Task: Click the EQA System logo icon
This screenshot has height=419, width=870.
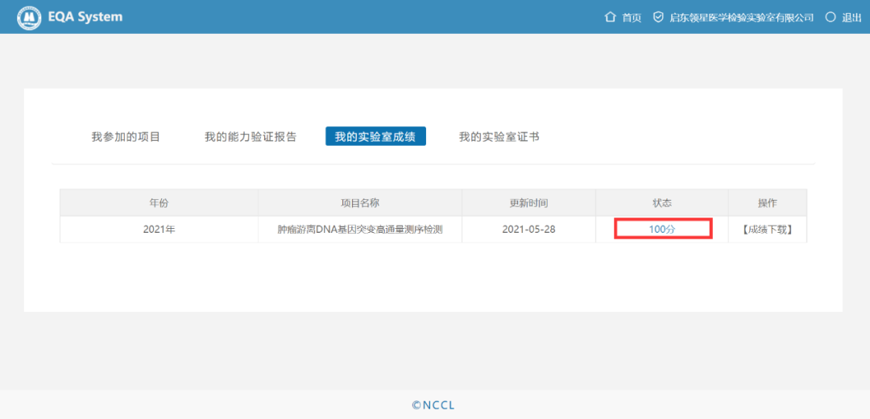Action: coord(29,17)
